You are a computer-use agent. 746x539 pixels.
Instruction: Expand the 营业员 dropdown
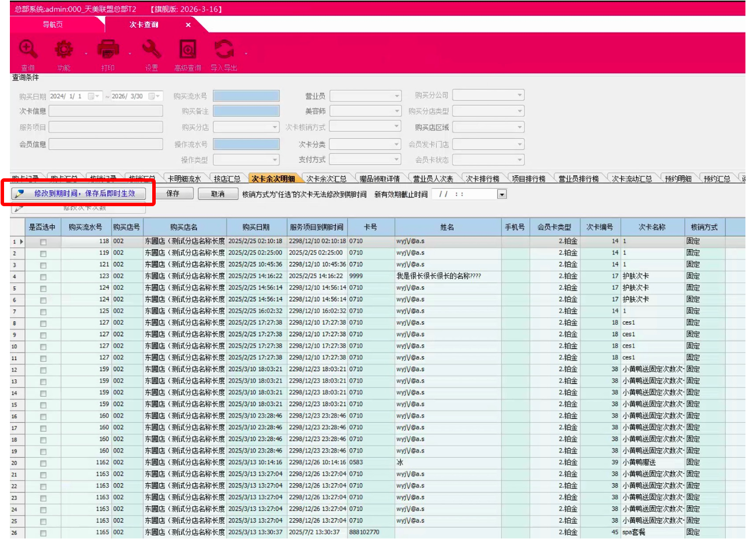pos(397,96)
